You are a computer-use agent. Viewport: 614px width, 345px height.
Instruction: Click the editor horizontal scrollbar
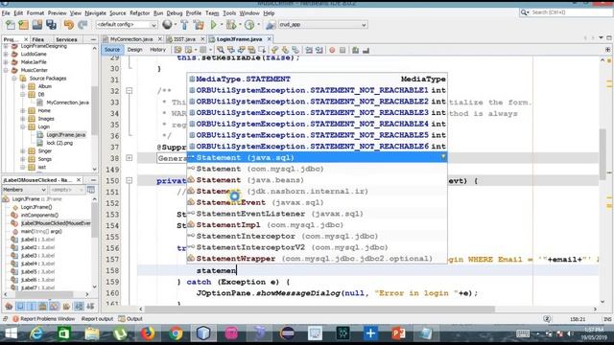pyautogui.click(x=319, y=309)
